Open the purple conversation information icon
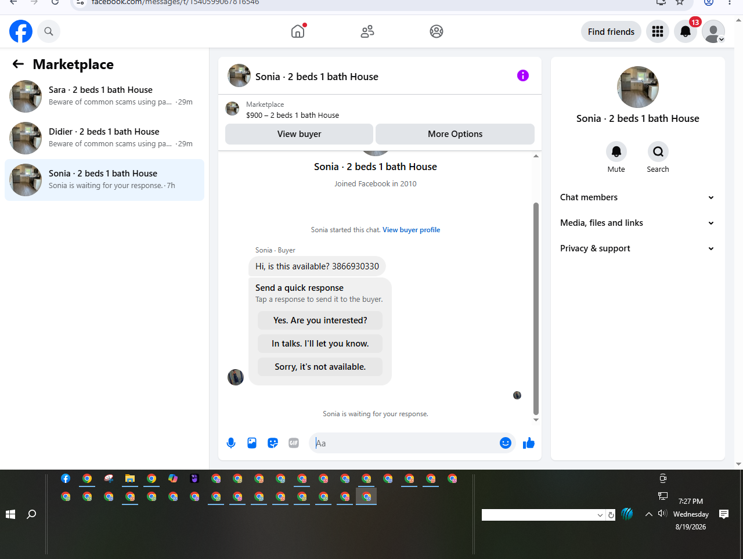The width and height of the screenshot is (743, 559). (x=523, y=75)
